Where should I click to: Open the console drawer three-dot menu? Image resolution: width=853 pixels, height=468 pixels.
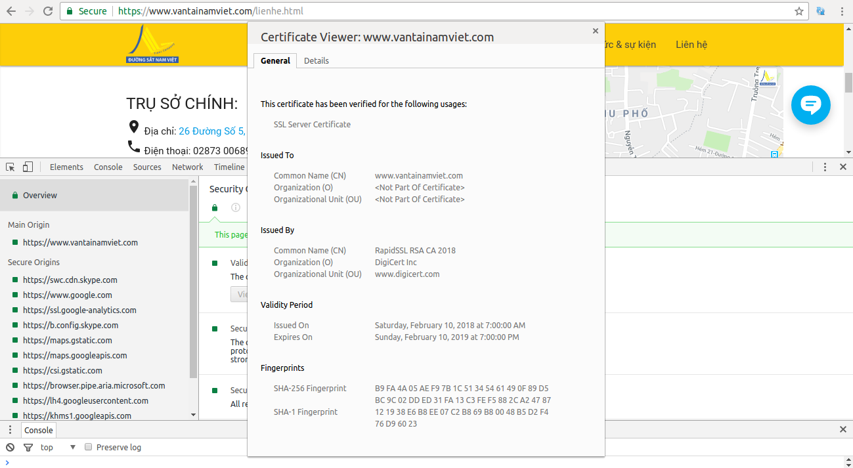click(10, 430)
